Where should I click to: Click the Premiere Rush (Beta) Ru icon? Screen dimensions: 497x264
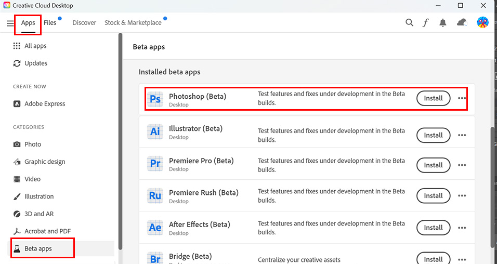point(155,196)
